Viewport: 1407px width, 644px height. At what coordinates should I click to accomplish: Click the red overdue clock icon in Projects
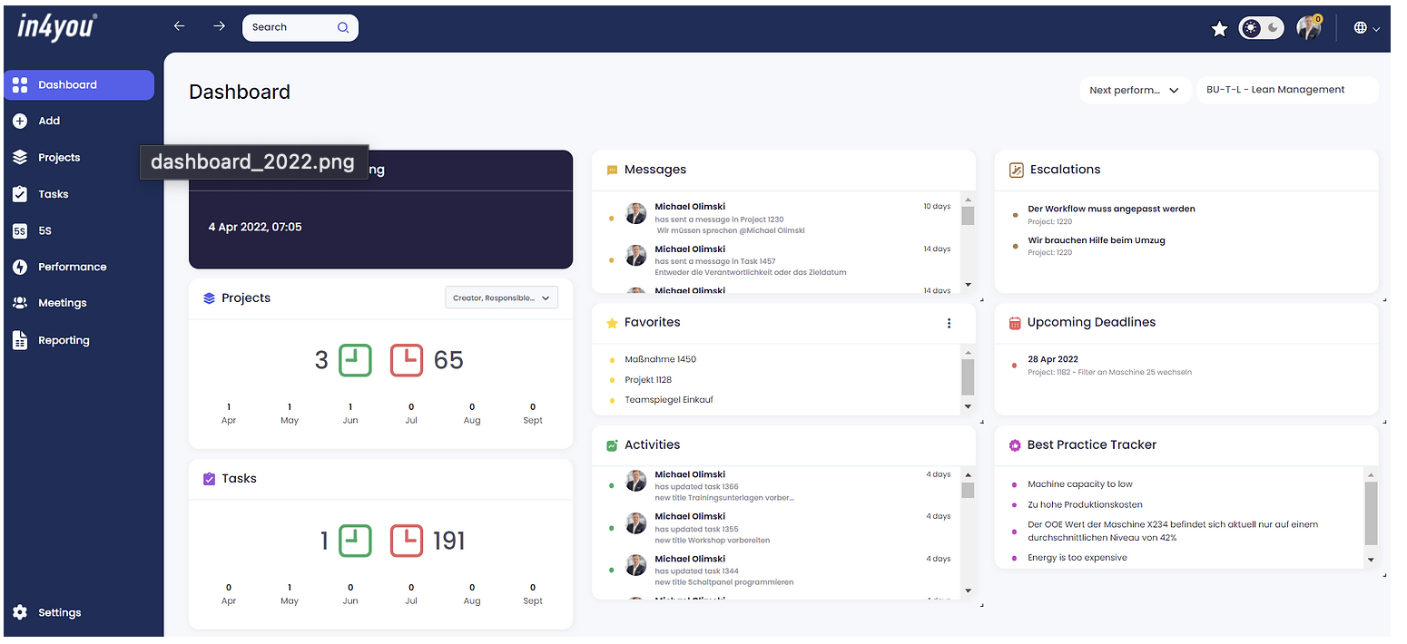point(407,360)
